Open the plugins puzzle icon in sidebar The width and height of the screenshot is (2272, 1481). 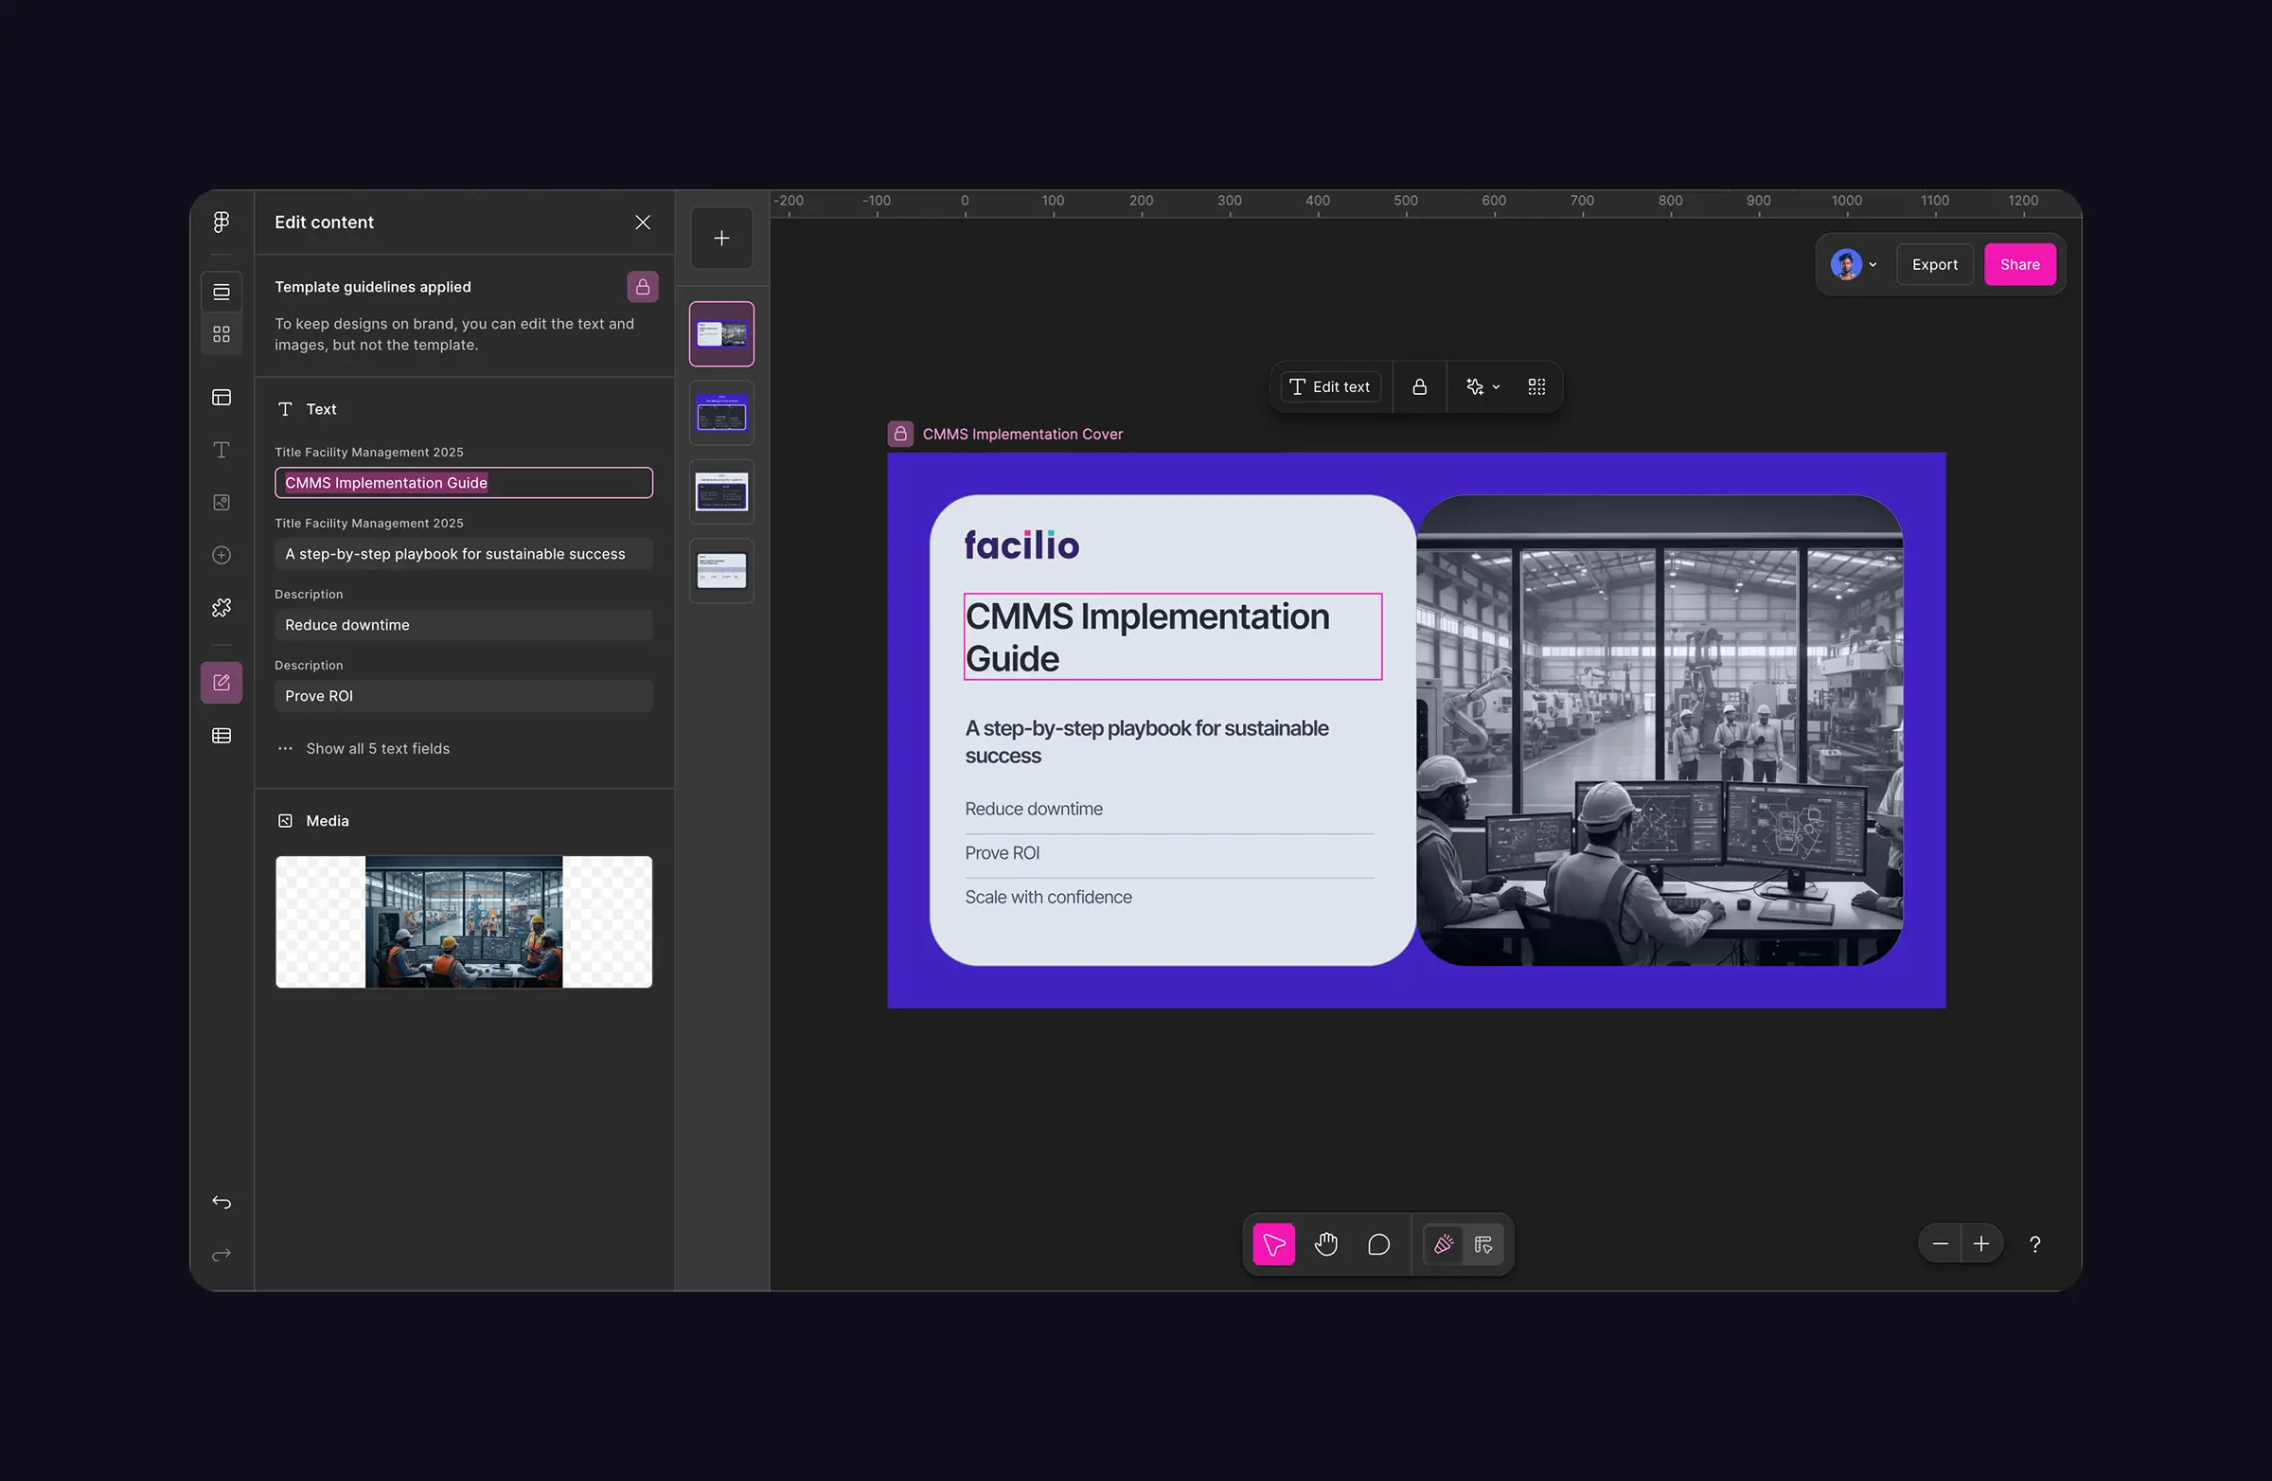pyautogui.click(x=222, y=607)
